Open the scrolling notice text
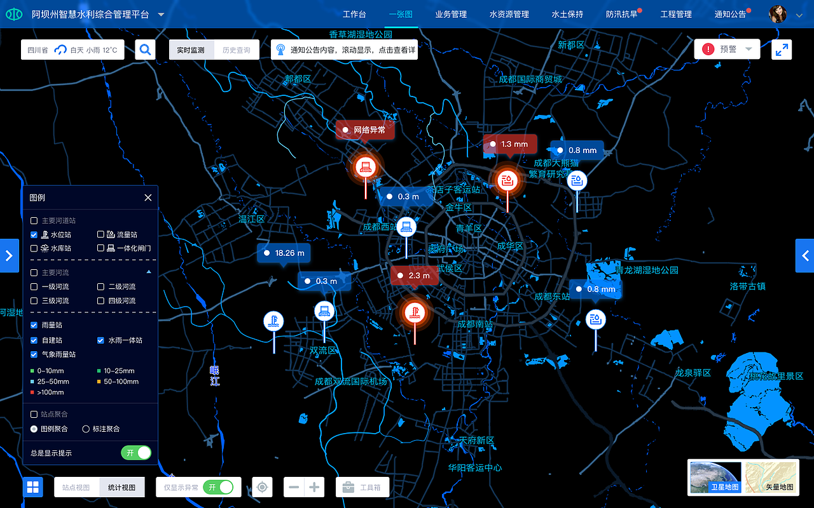The image size is (814, 508). (353, 50)
